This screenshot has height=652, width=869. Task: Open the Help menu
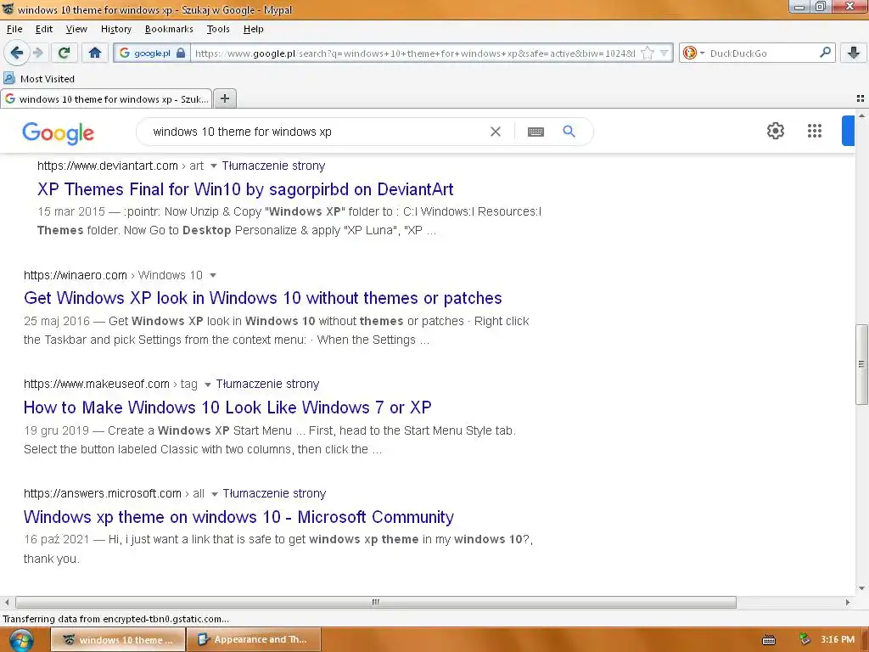pyautogui.click(x=253, y=29)
